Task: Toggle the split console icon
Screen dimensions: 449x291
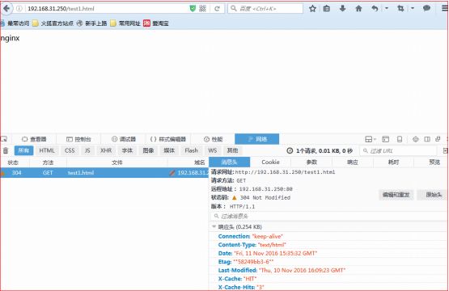Action: [385, 139]
